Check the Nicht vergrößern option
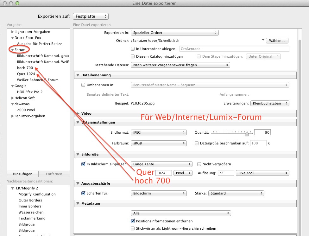This screenshot has width=309, height=236. [x=199, y=164]
